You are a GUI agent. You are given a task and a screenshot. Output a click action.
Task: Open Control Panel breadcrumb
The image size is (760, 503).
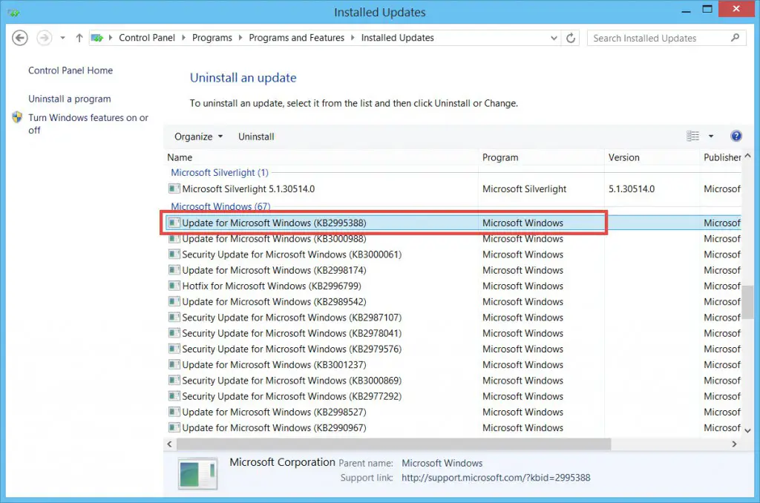click(x=147, y=38)
